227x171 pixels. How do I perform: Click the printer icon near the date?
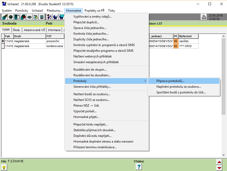pyautogui.click(x=204, y=17)
